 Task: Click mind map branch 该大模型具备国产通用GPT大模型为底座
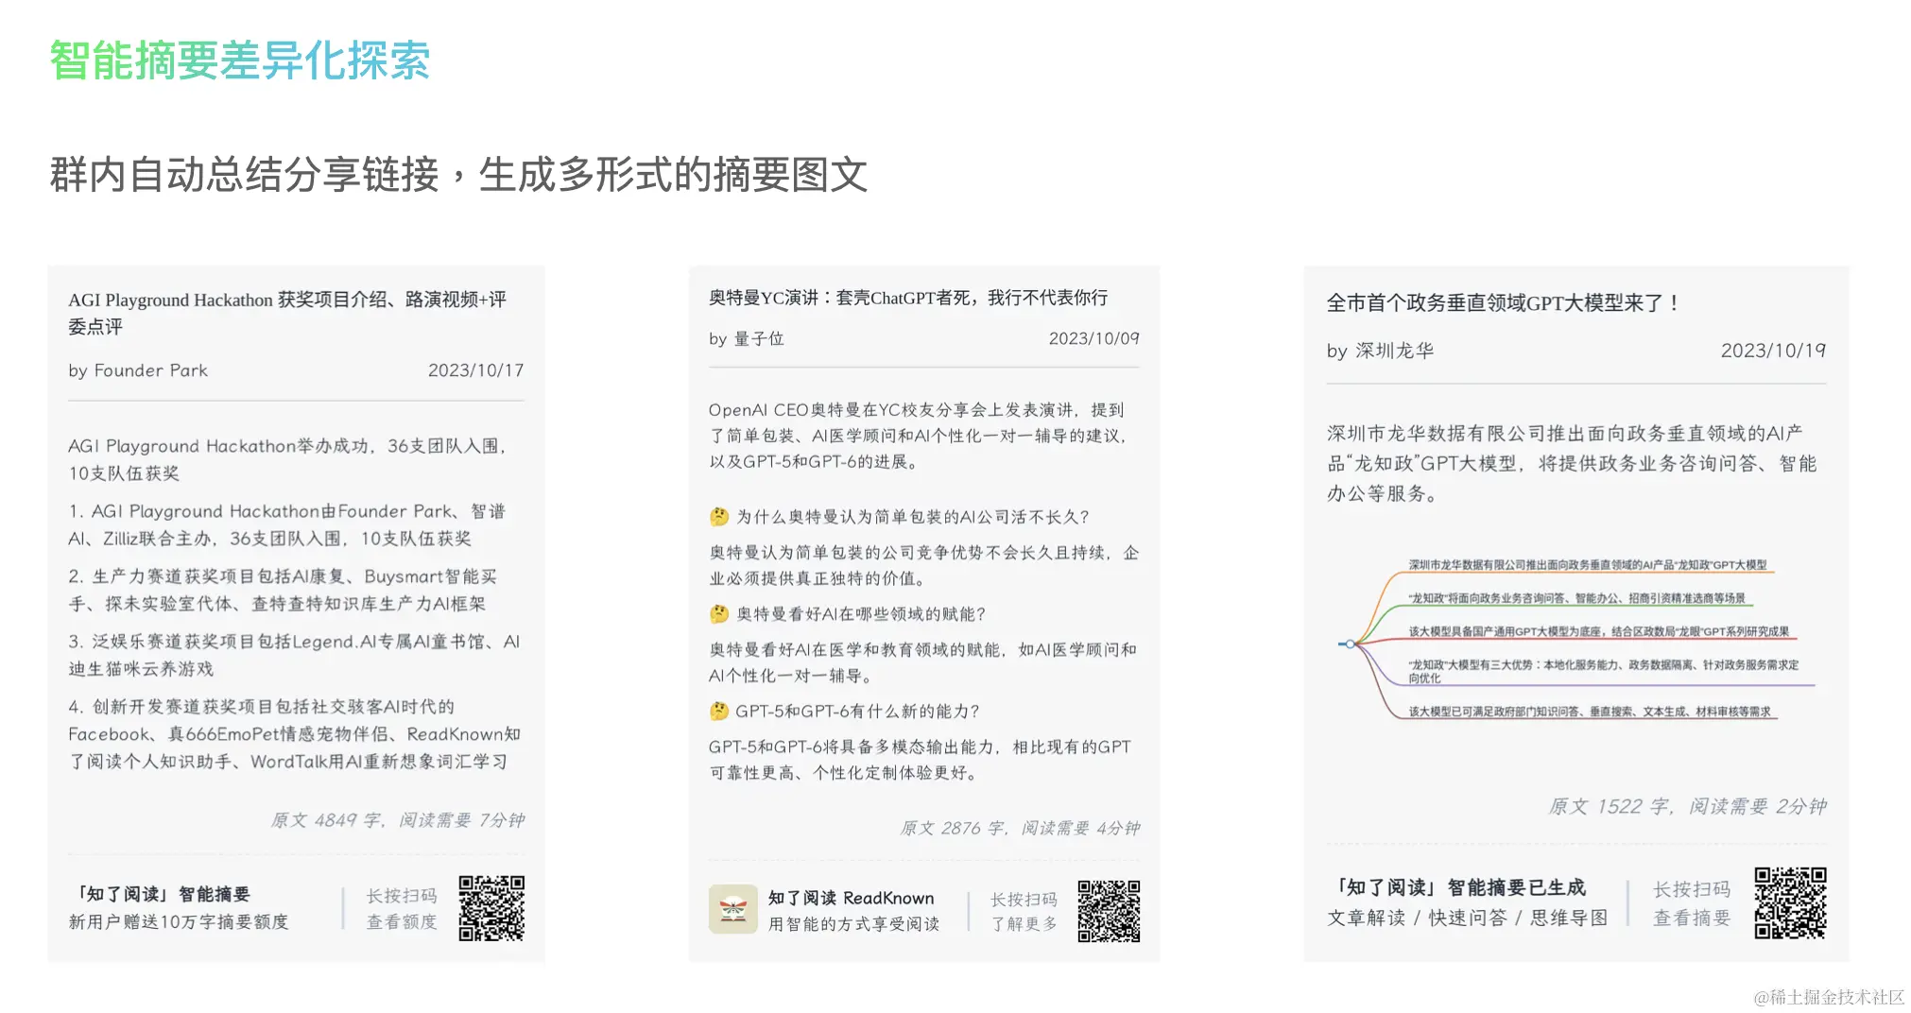tap(1598, 631)
